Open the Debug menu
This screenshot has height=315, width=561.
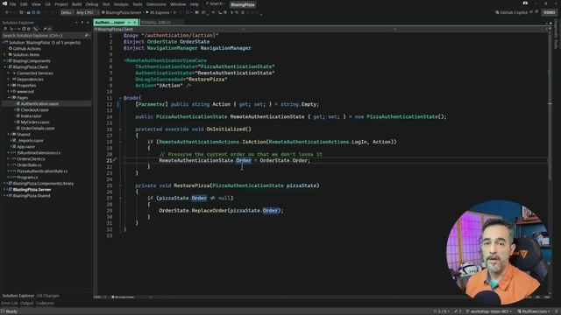(91, 4)
